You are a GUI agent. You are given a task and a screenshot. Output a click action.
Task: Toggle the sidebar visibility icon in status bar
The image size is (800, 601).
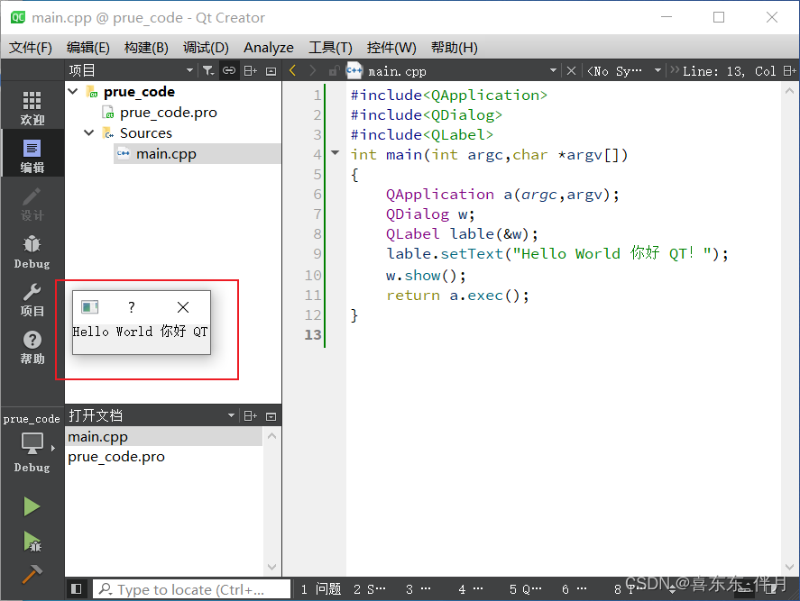click(76, 588)
